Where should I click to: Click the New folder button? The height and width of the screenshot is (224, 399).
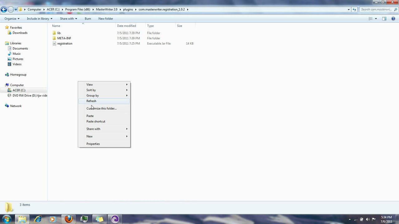(106, 19)
